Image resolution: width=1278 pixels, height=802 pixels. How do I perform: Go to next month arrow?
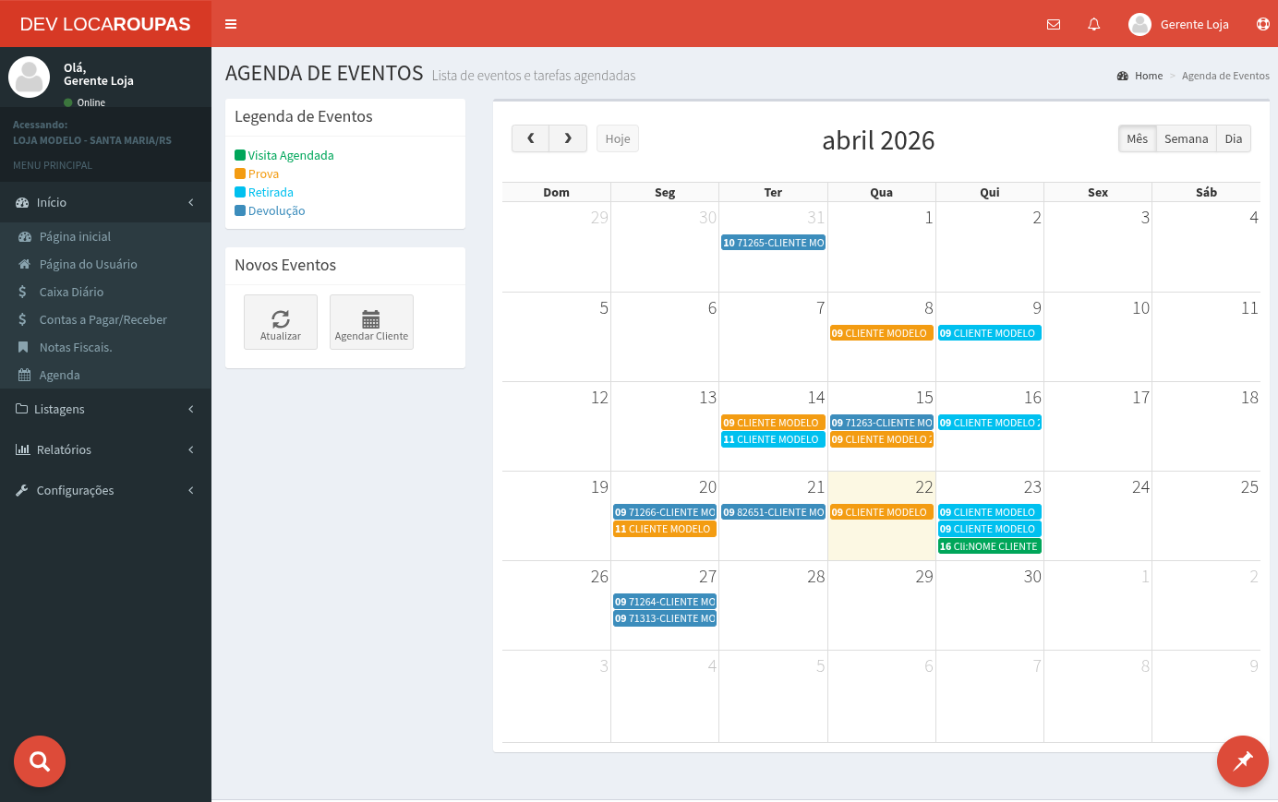tap(568, 138)
